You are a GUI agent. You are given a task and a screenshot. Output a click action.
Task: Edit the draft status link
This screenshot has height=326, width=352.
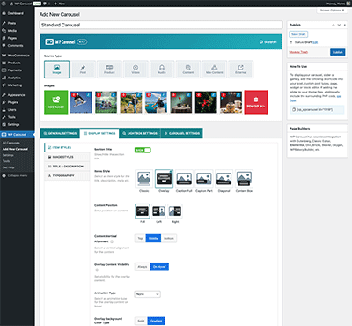pos(315,42)
